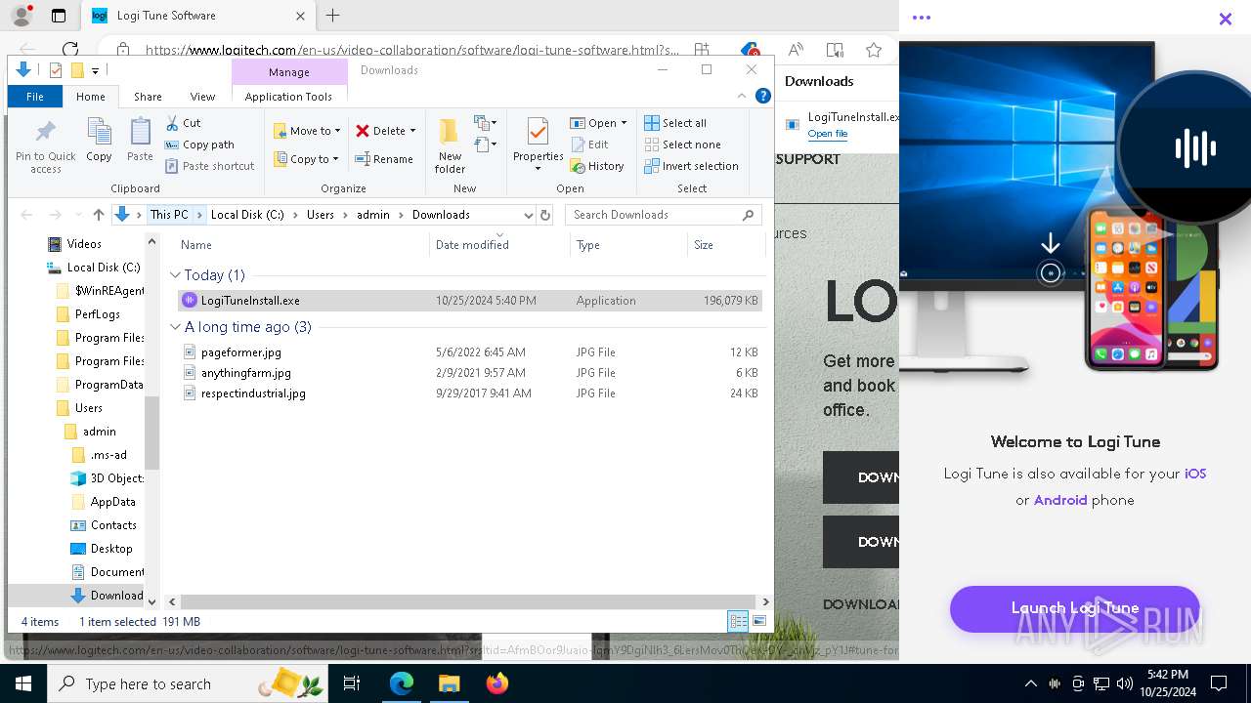Viewport: 1251px width, 703px height.
Task: Open Microsoft Edge from the taskbar
Action: pos(402,683)
